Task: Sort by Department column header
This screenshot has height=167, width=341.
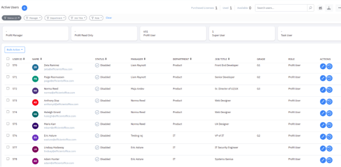Action: [x=182, y=59]
